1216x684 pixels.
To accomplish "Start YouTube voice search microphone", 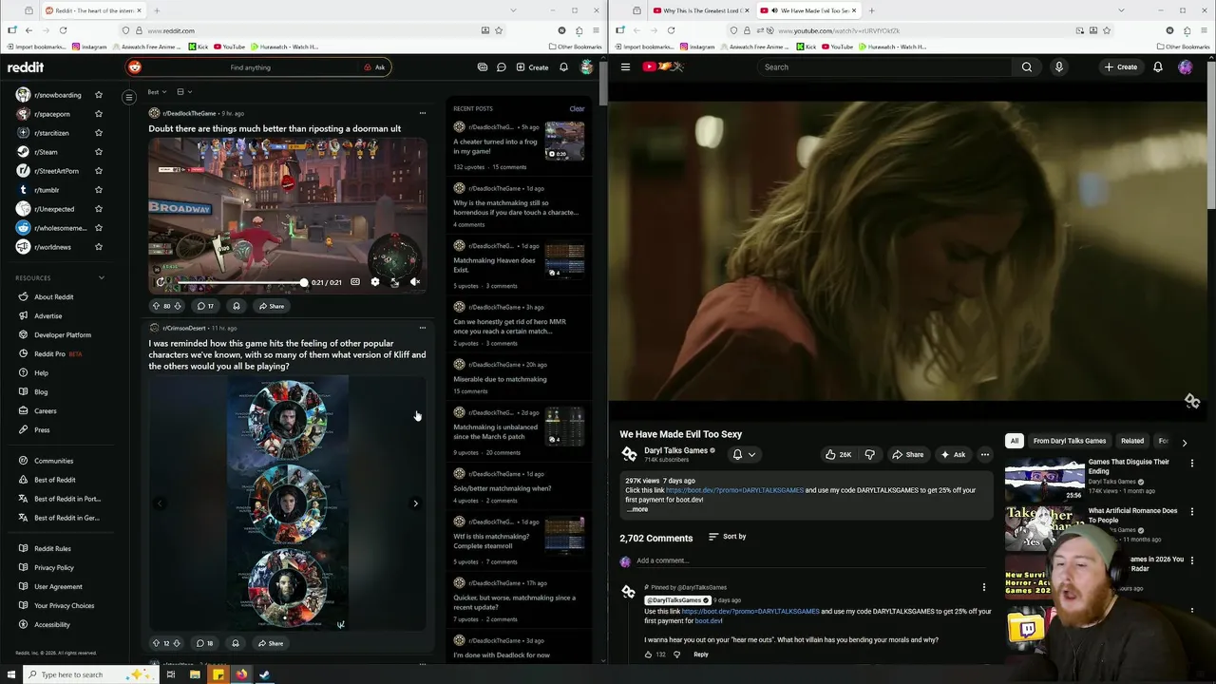I will tap(1058, 67).
